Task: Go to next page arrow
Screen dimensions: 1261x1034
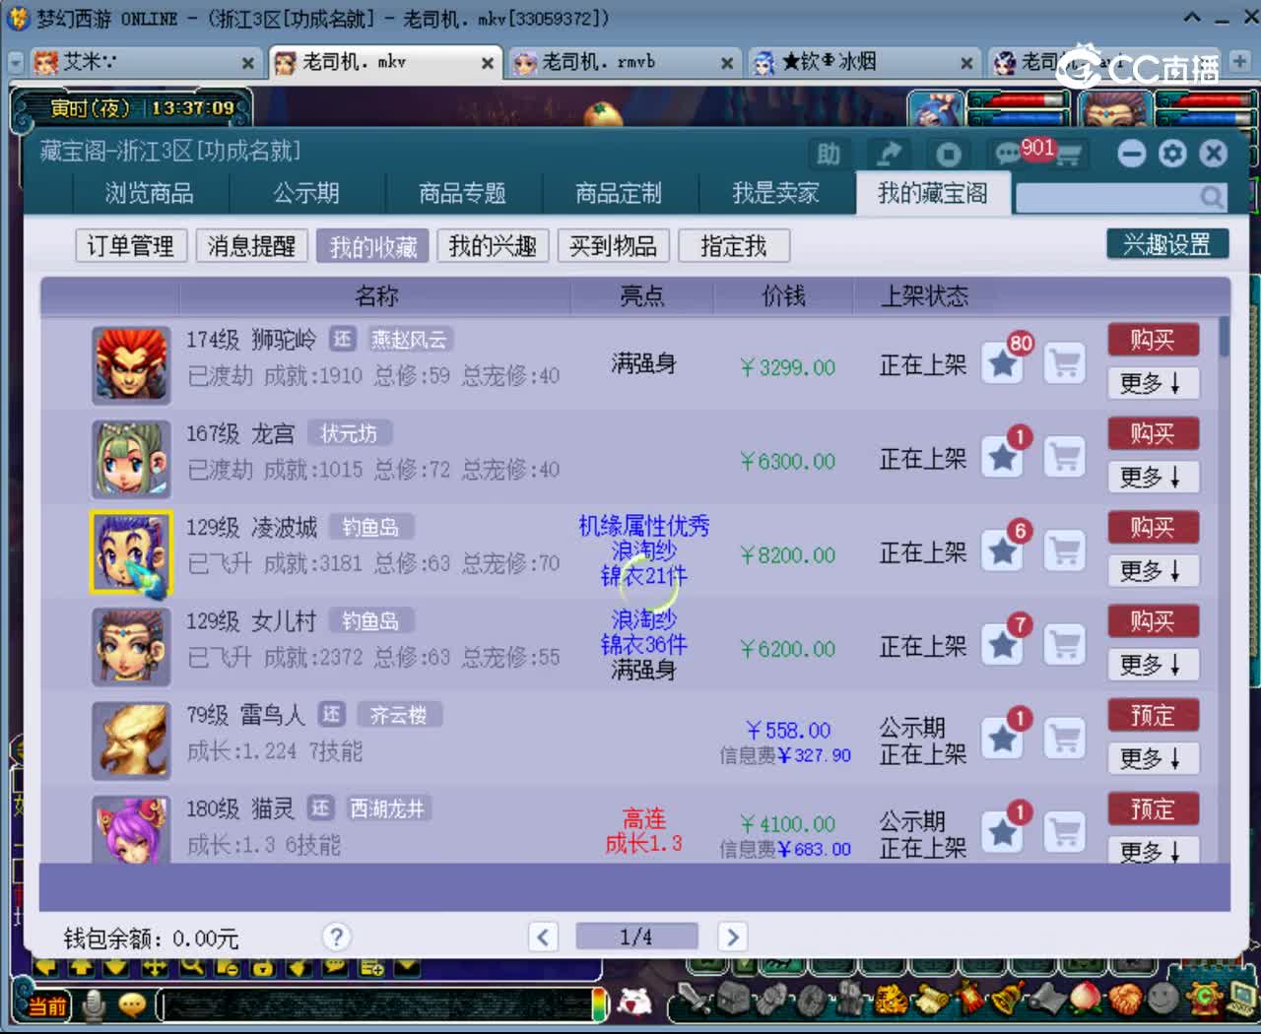Action: (732, 937)
